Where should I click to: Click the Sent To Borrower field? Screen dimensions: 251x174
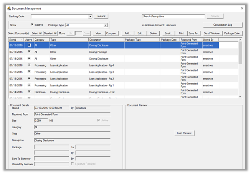coord(51,159)
